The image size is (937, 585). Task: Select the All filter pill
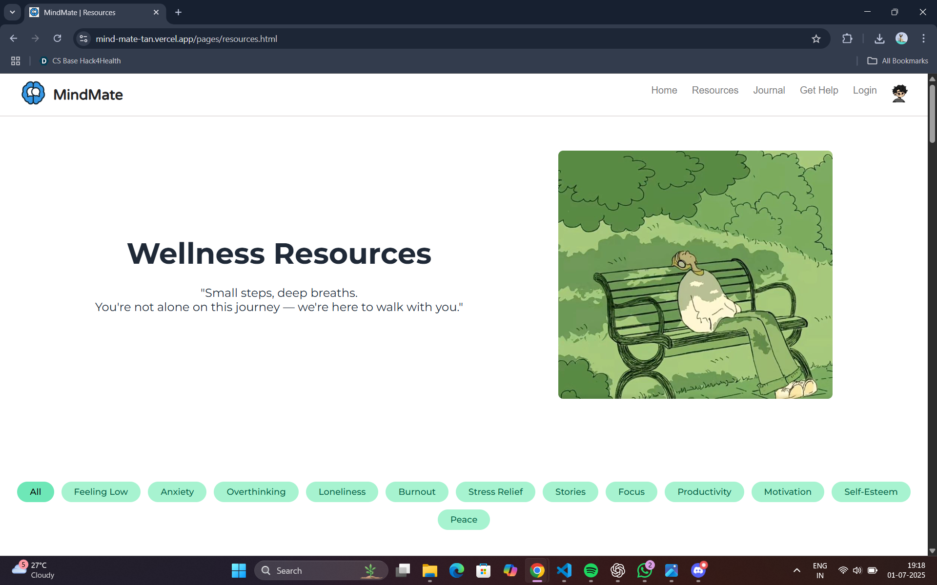[x=36, y=491]
